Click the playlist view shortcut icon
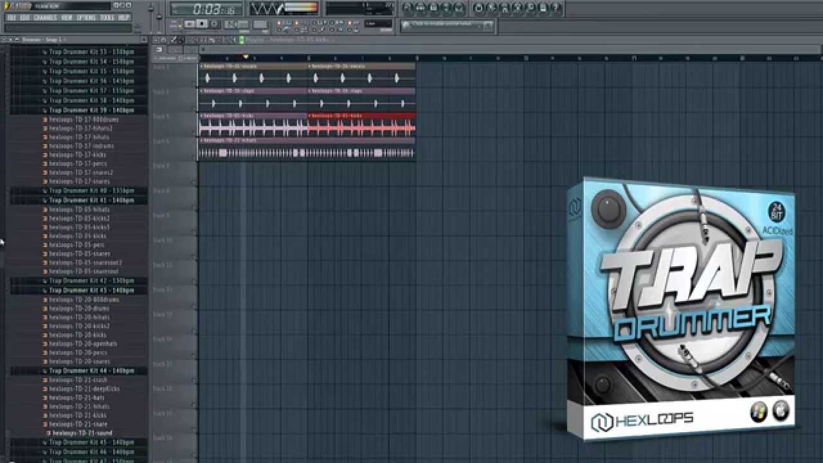823x463 pixels. (x=408, y=8)
